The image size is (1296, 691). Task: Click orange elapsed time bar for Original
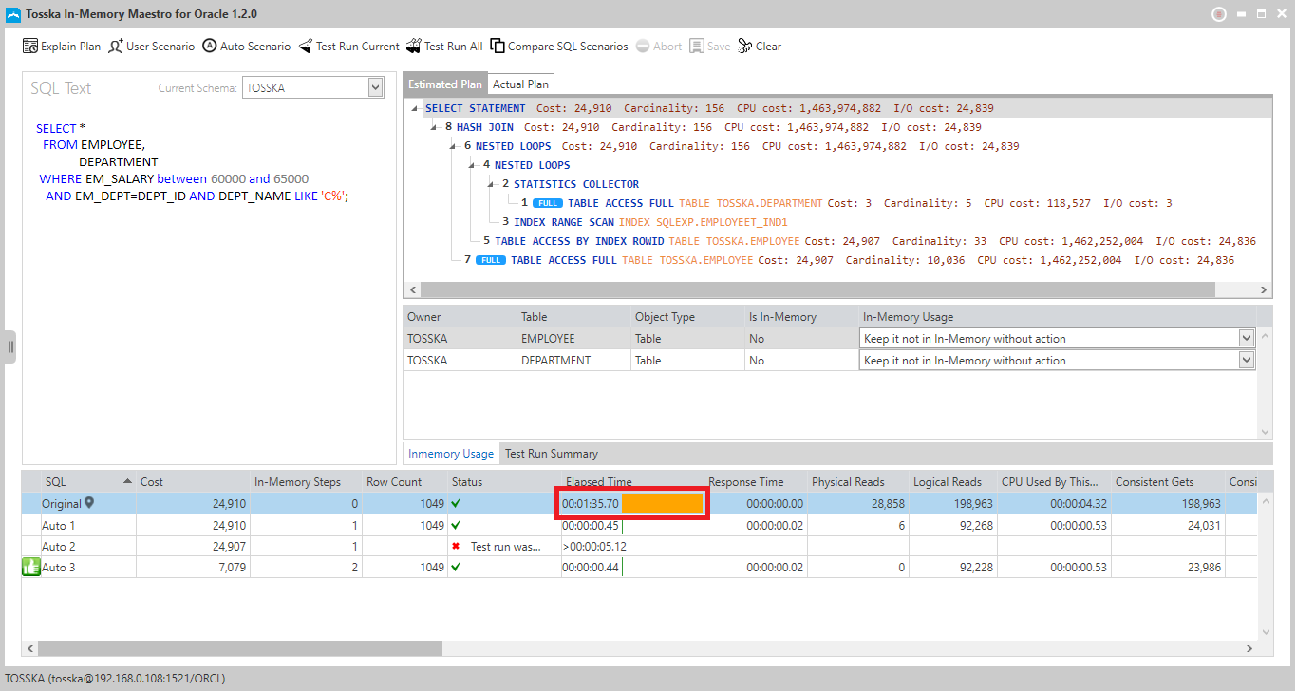click(x=662, y=503)
